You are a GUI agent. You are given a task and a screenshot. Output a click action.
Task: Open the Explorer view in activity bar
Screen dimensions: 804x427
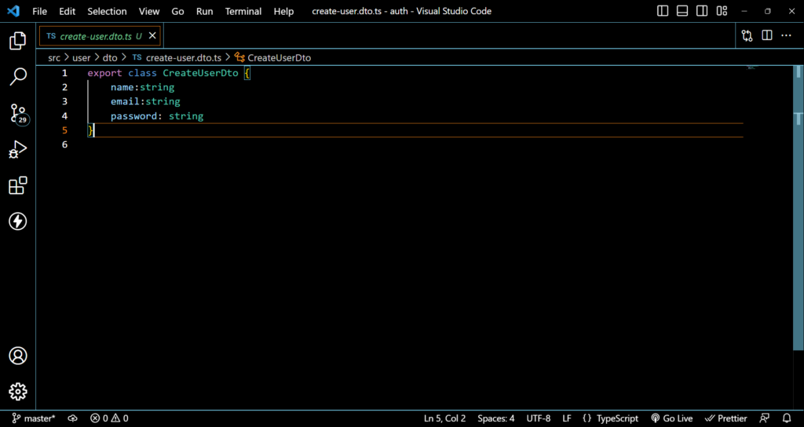point(18,41)
